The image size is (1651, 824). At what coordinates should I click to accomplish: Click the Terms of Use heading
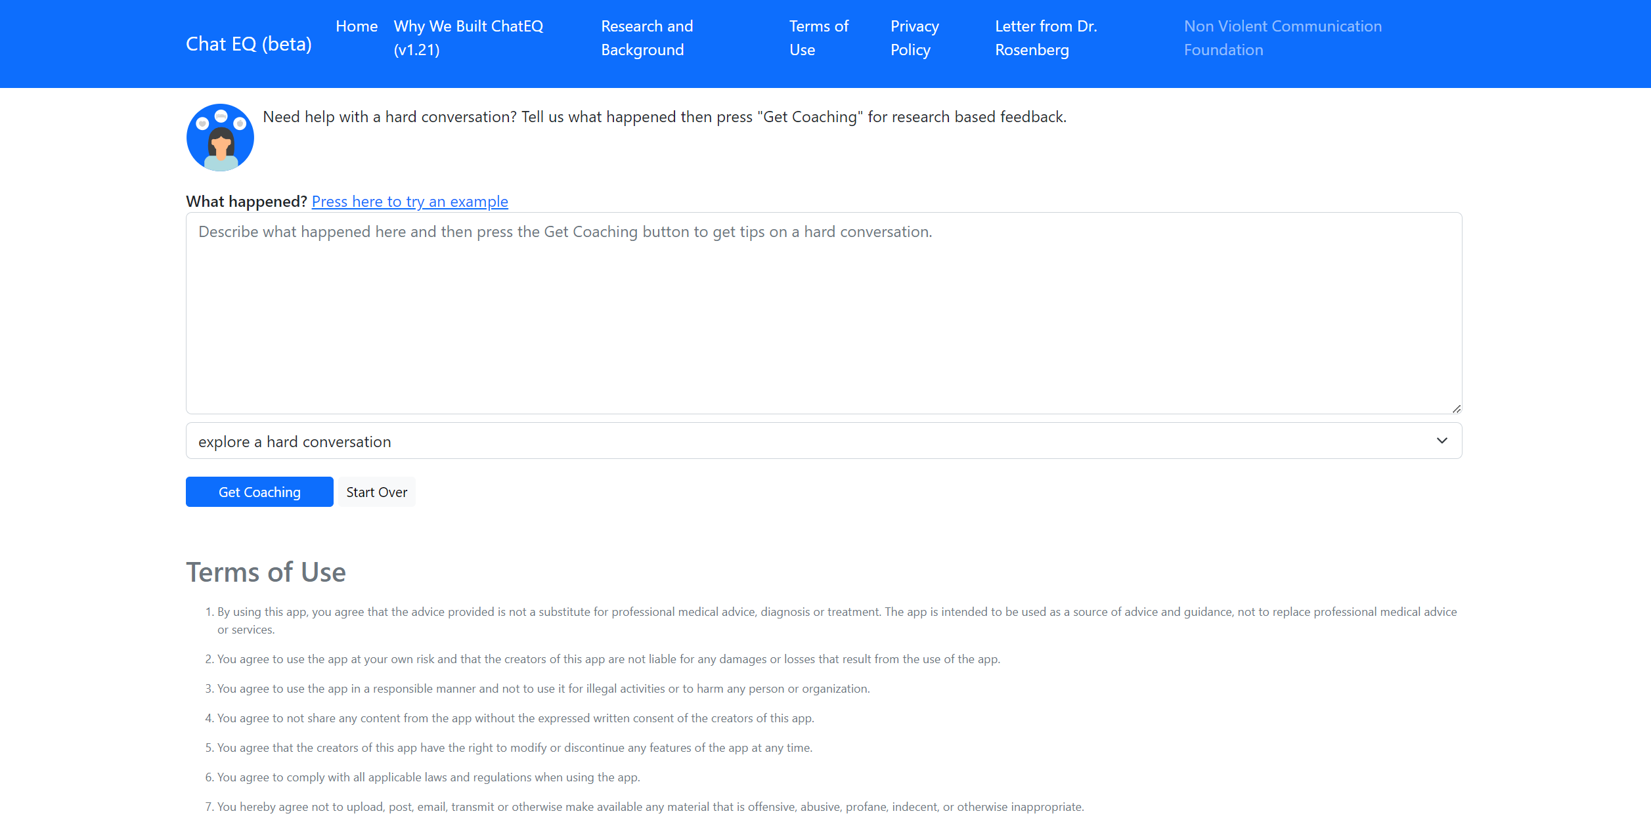coord(265,573)
